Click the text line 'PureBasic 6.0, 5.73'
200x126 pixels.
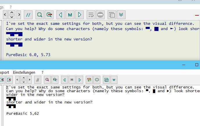[x=28, y=55]
